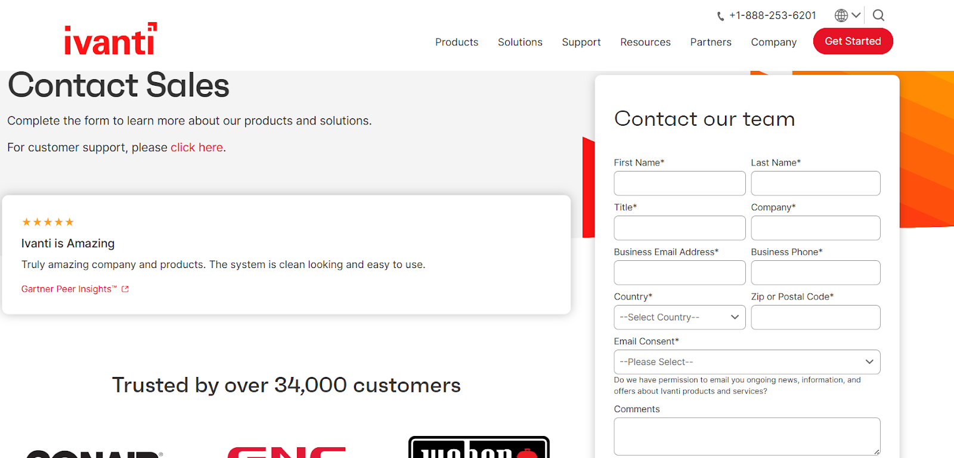The image size is (954, 458).
Task: Click the email permission helper text
Action: 738,385
